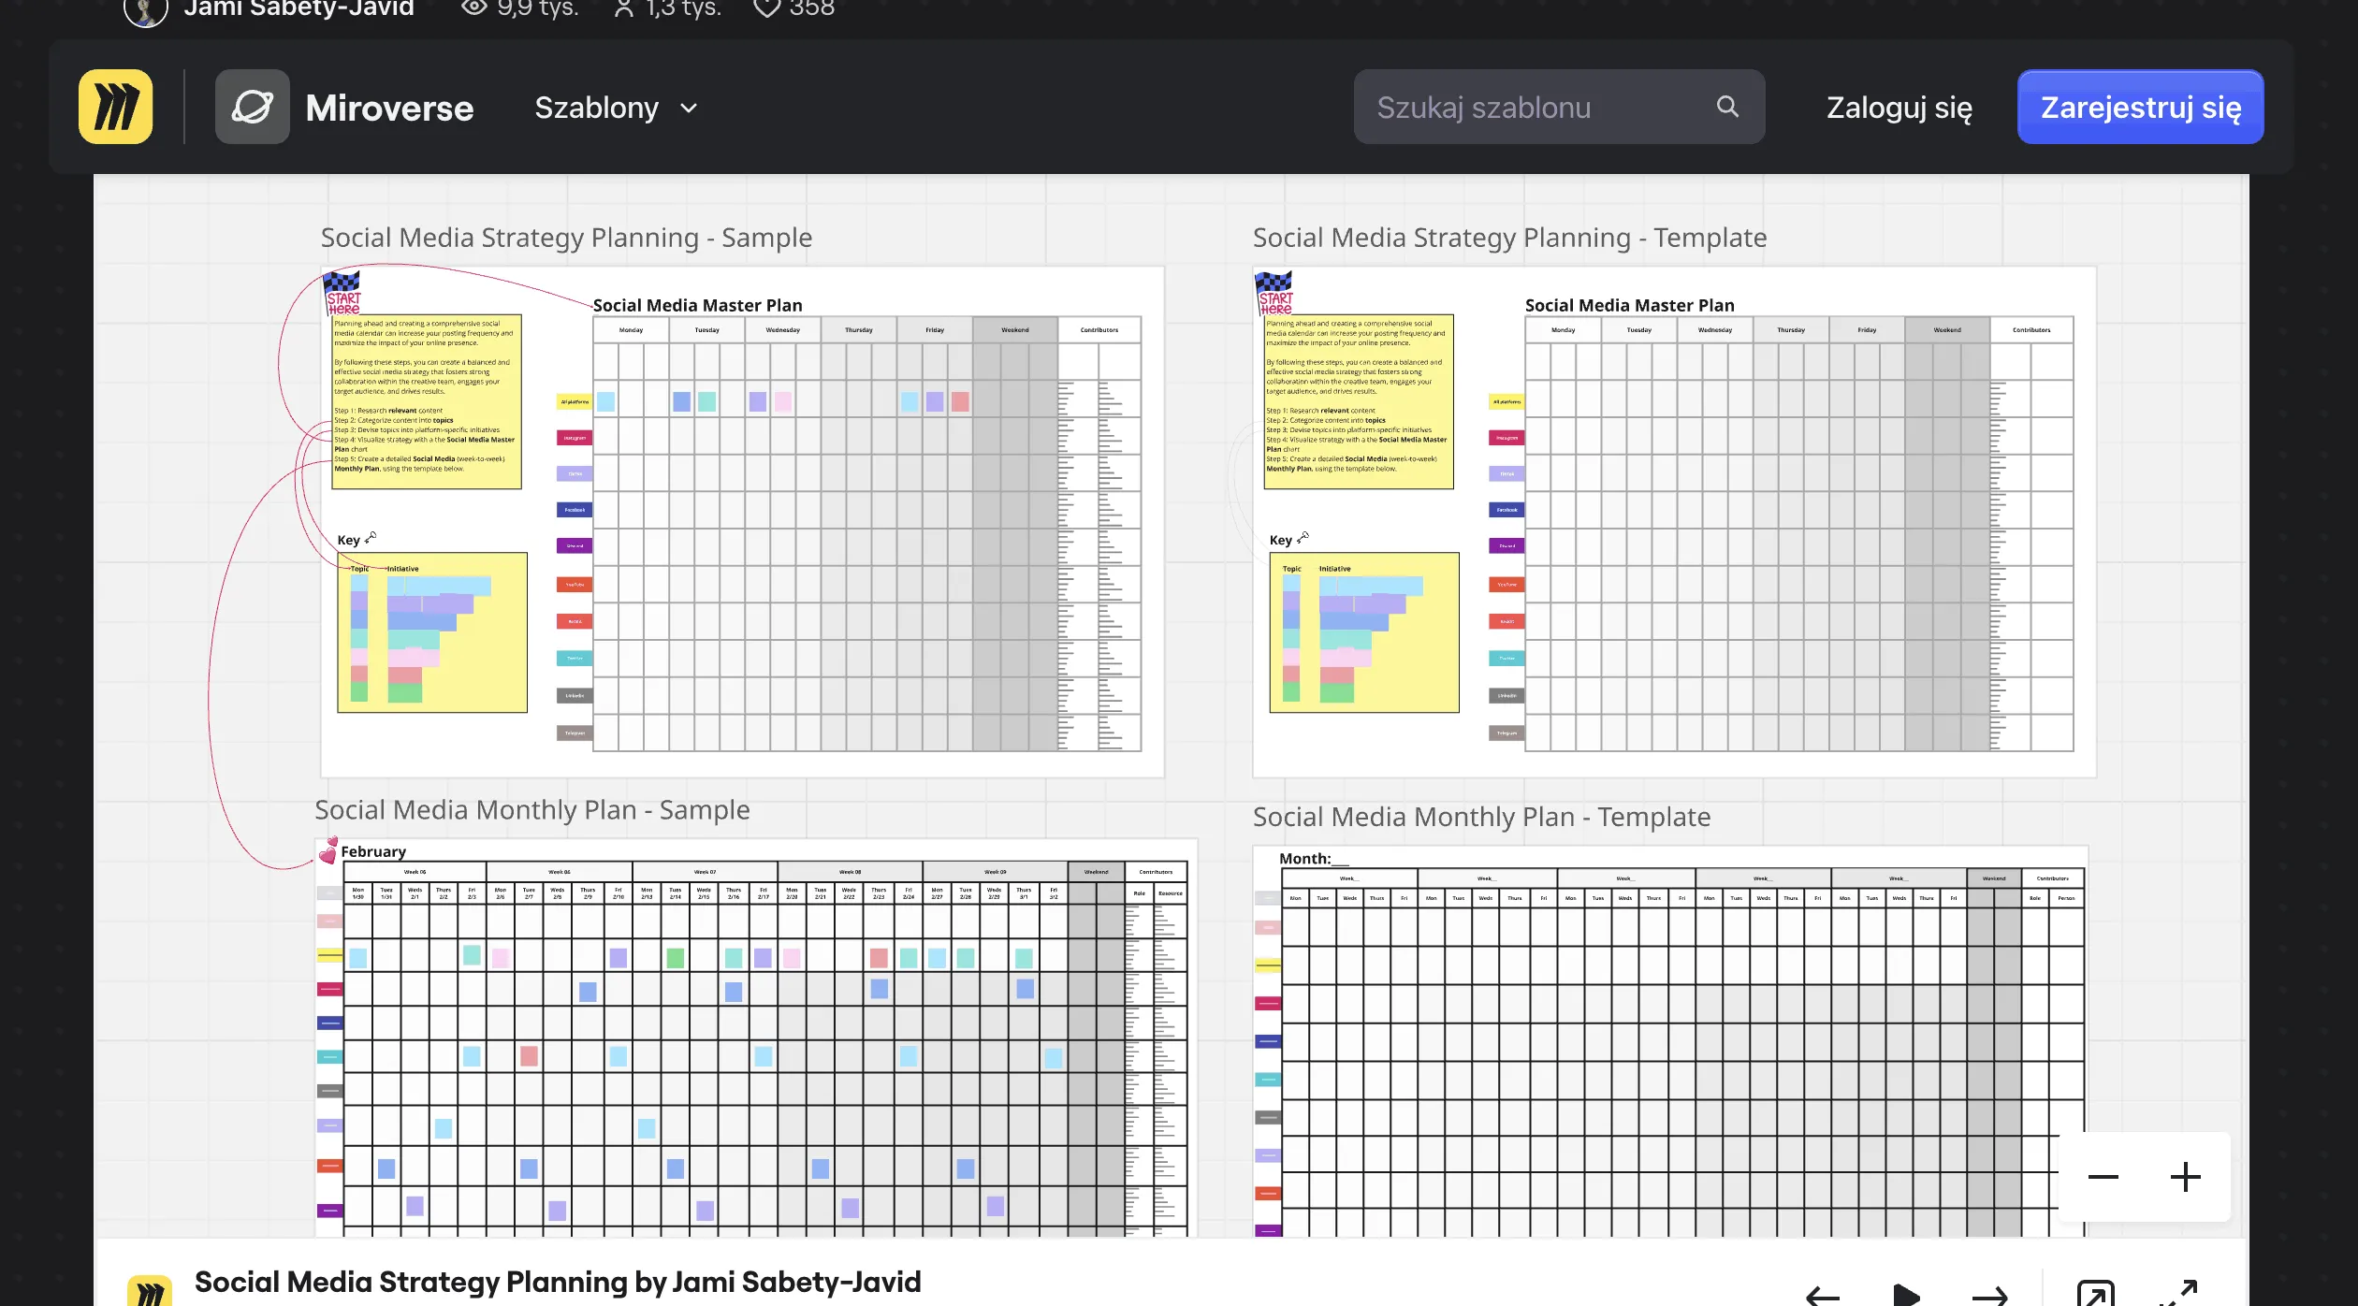Click the "February" heading in monthly sample

(373, 851)
